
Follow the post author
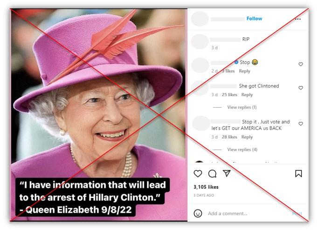(254, 19)
